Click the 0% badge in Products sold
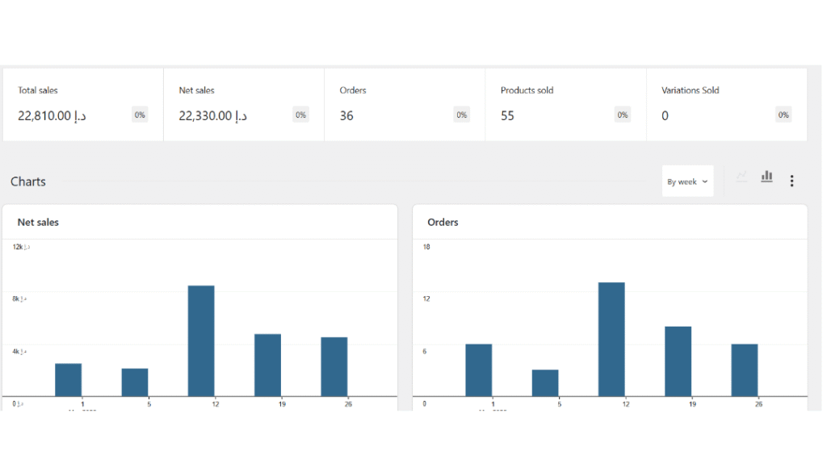827x459 pixels. pyautogui.click(x=622, y=115)
